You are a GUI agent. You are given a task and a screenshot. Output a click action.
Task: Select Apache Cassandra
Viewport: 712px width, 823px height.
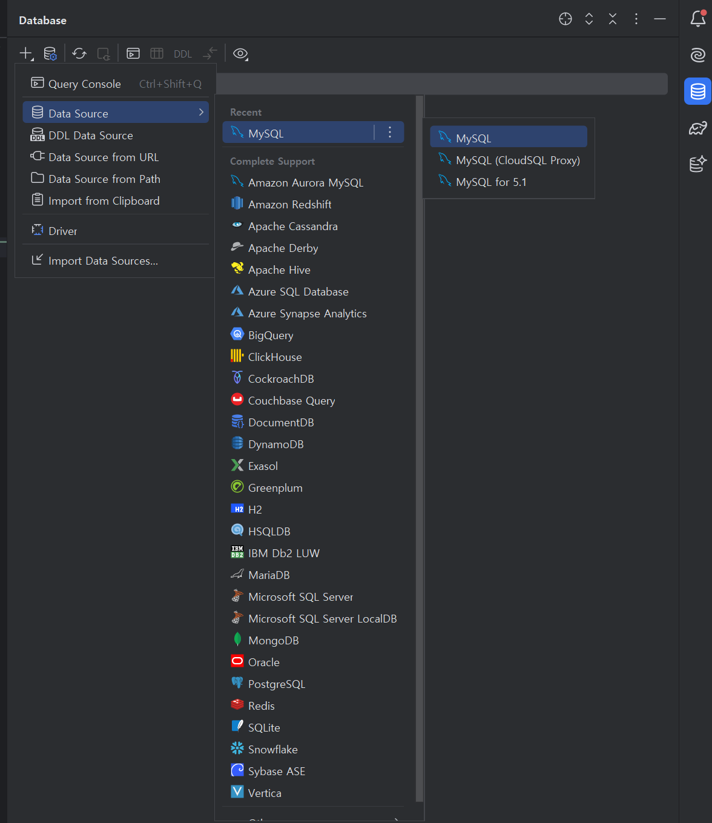(x=313, y=226)
